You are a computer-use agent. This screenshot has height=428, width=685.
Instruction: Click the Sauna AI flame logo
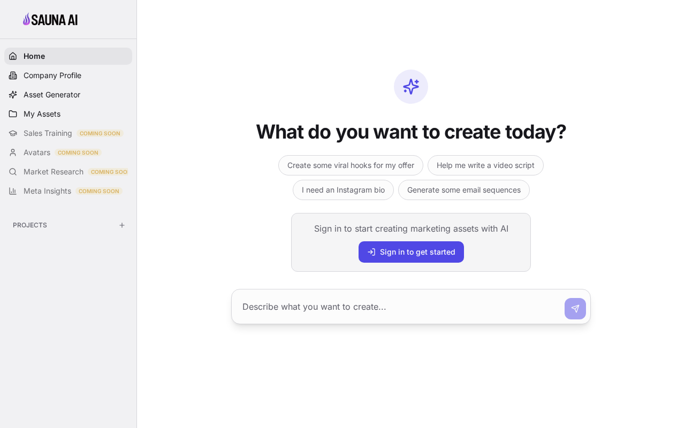27,19
